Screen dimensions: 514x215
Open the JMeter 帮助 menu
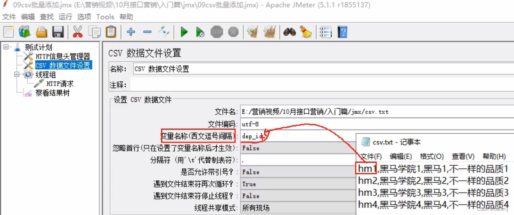pos(126,17)
